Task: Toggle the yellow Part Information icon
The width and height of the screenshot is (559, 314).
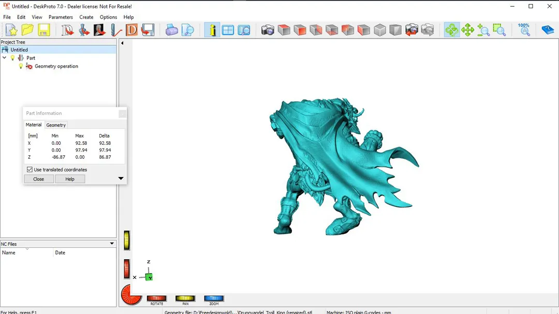Action: pyautogui.click(x=212, y=30)
